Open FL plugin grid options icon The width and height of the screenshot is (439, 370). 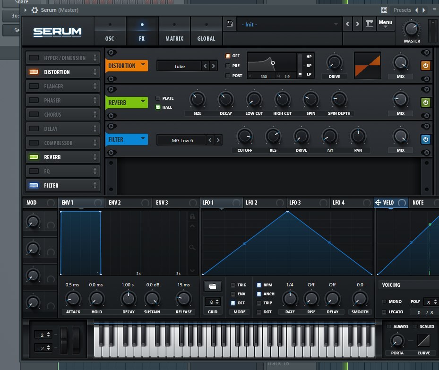384,10
